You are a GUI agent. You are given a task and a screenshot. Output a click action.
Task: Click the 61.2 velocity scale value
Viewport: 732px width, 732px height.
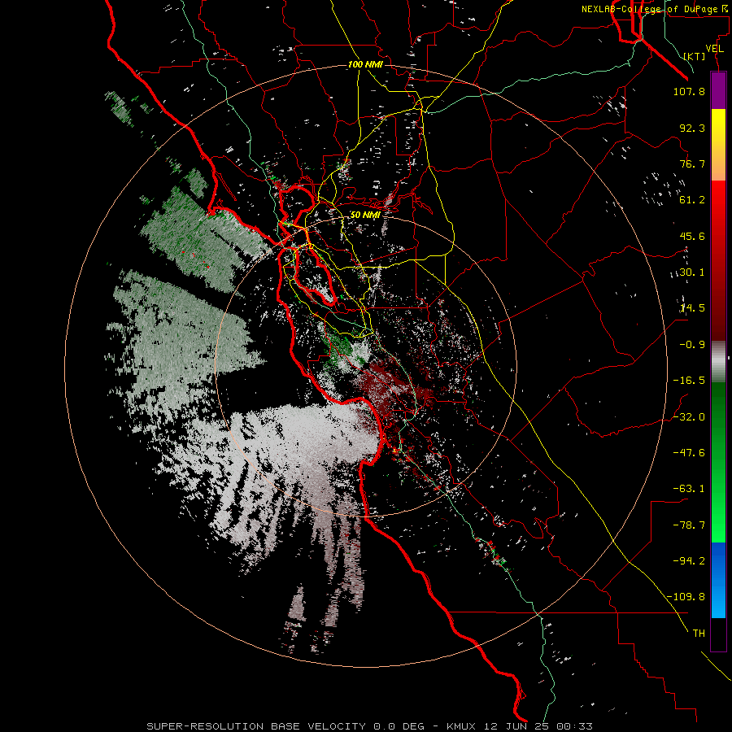[x=692, y=200]
